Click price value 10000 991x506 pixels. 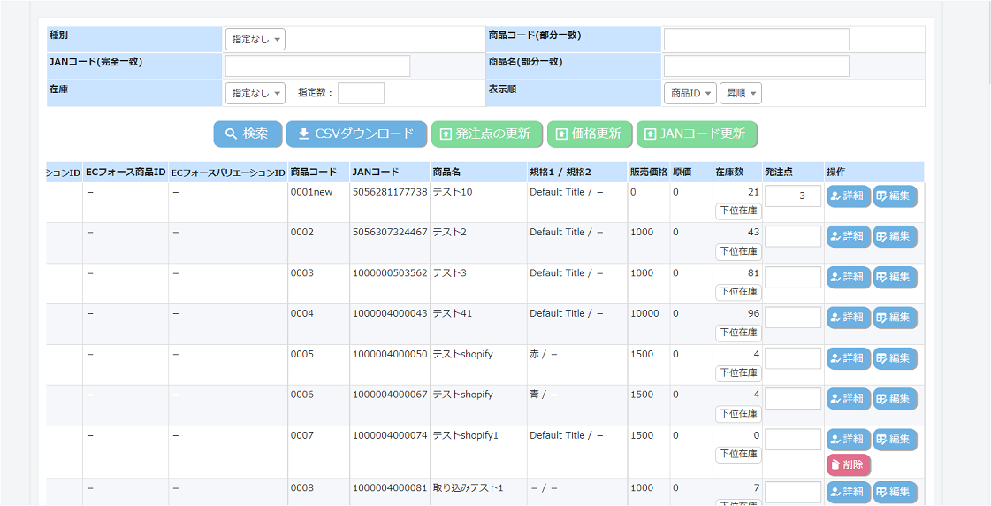coord(644,313)
